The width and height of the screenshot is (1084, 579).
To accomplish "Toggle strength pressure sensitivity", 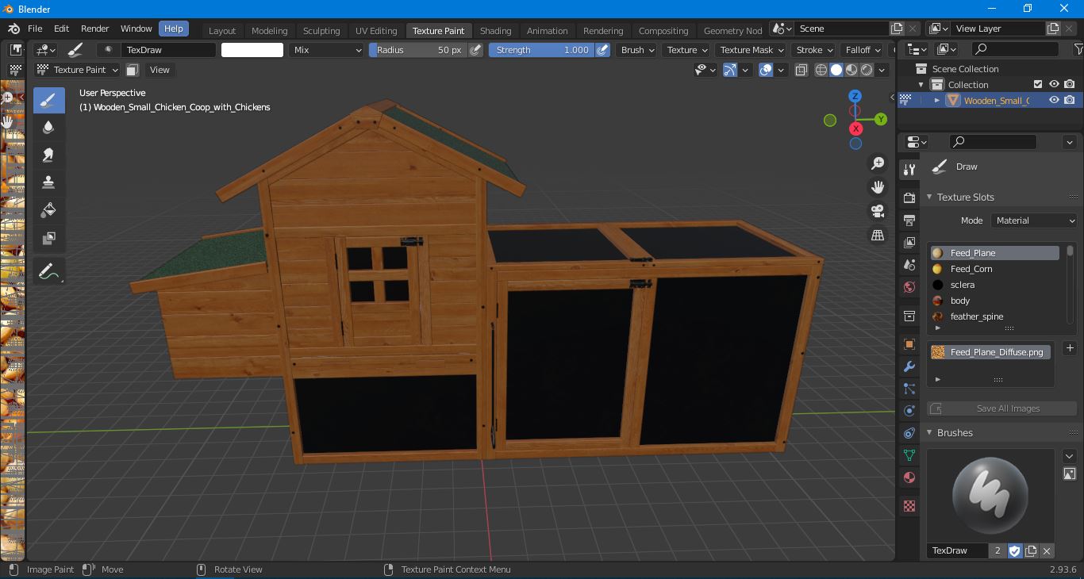I will 603,50.
